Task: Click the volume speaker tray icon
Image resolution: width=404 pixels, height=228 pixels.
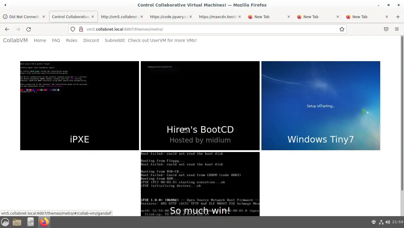Action: pyautogui.click(x=388, y=222)
